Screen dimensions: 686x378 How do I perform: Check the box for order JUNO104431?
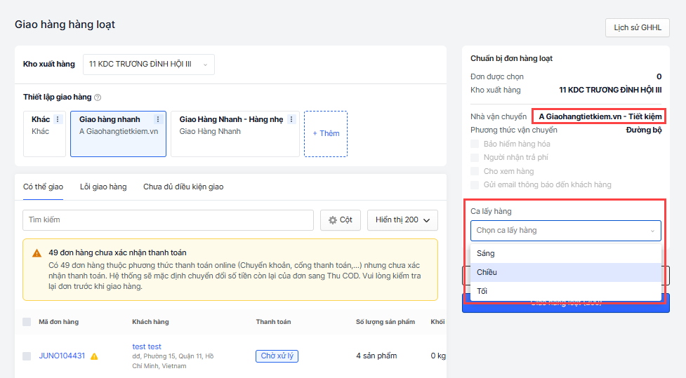(27, 356)
